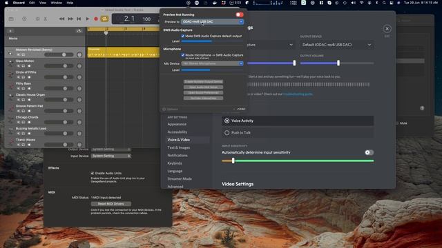Open the Mic Device dropdown
Image resolution: width=442 pixels, height=248 pixels.
pyautogui.click(x=212, y=63)
